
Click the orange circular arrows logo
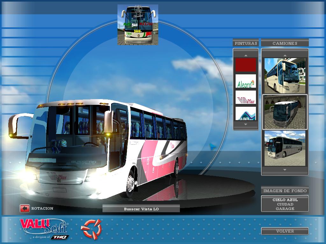pyautogui.click(x=91, y=229)
